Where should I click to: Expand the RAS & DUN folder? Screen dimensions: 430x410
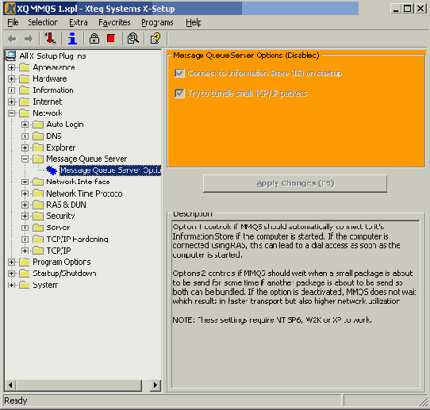click(x=25, y=205)
